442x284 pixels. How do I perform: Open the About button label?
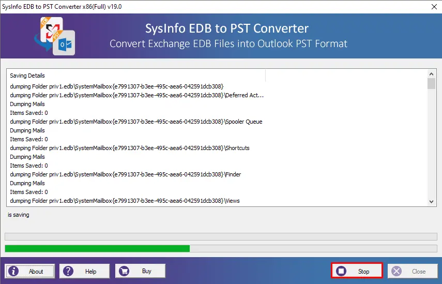(36, 272)
